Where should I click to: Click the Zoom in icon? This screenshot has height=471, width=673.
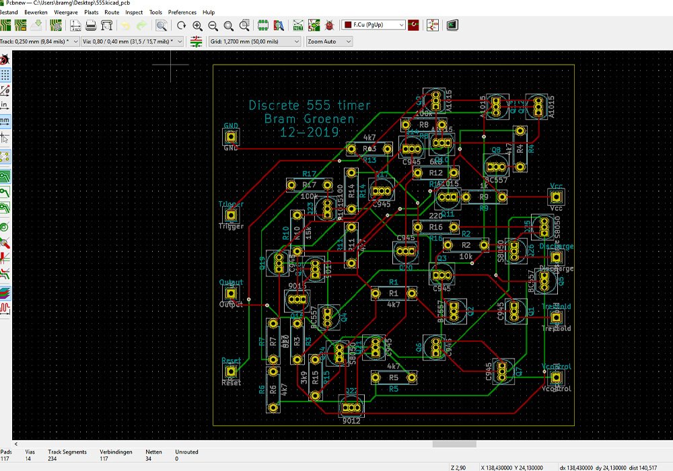click(x=197, y=26)
